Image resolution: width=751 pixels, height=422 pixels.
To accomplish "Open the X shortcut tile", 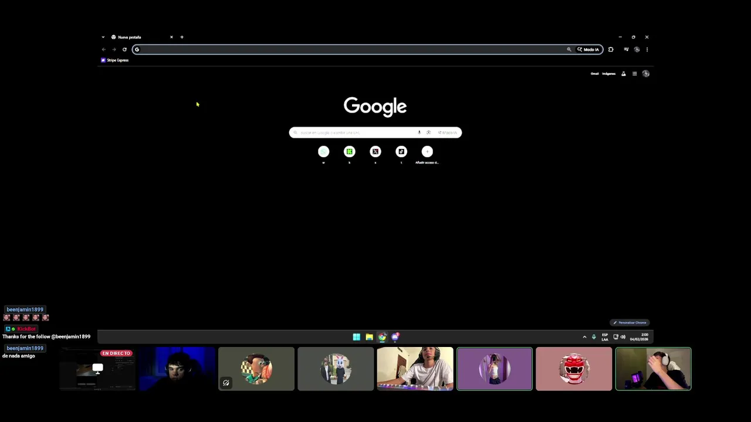I will pyautogui.click(x=375, y=152).
